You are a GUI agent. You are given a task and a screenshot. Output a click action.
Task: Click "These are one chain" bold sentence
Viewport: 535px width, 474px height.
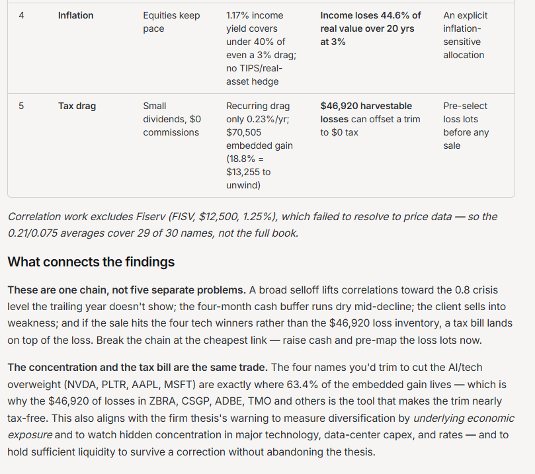pyautogui.click(x=126, y=290)
